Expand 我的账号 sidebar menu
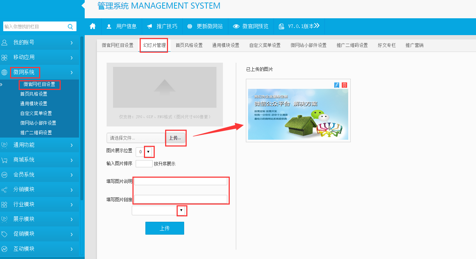This screenshot has width=476, height=259. (39, 43)
